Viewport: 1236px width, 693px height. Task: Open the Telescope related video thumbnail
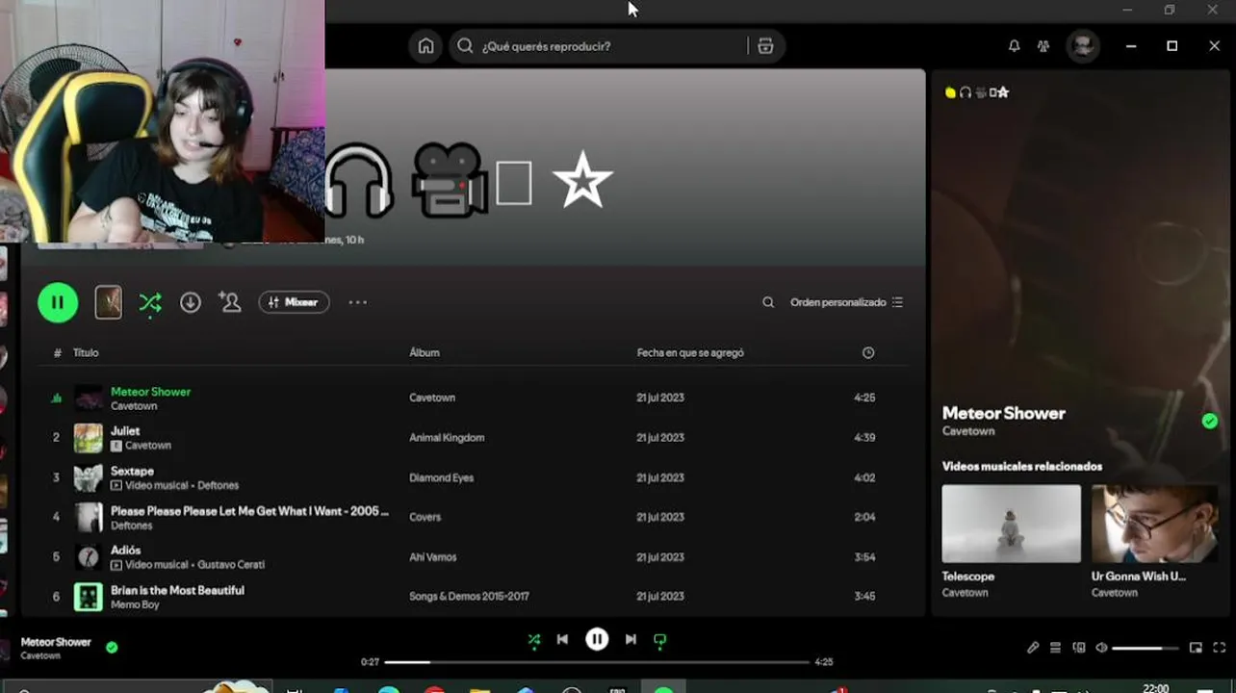(x=1011, y=524)
